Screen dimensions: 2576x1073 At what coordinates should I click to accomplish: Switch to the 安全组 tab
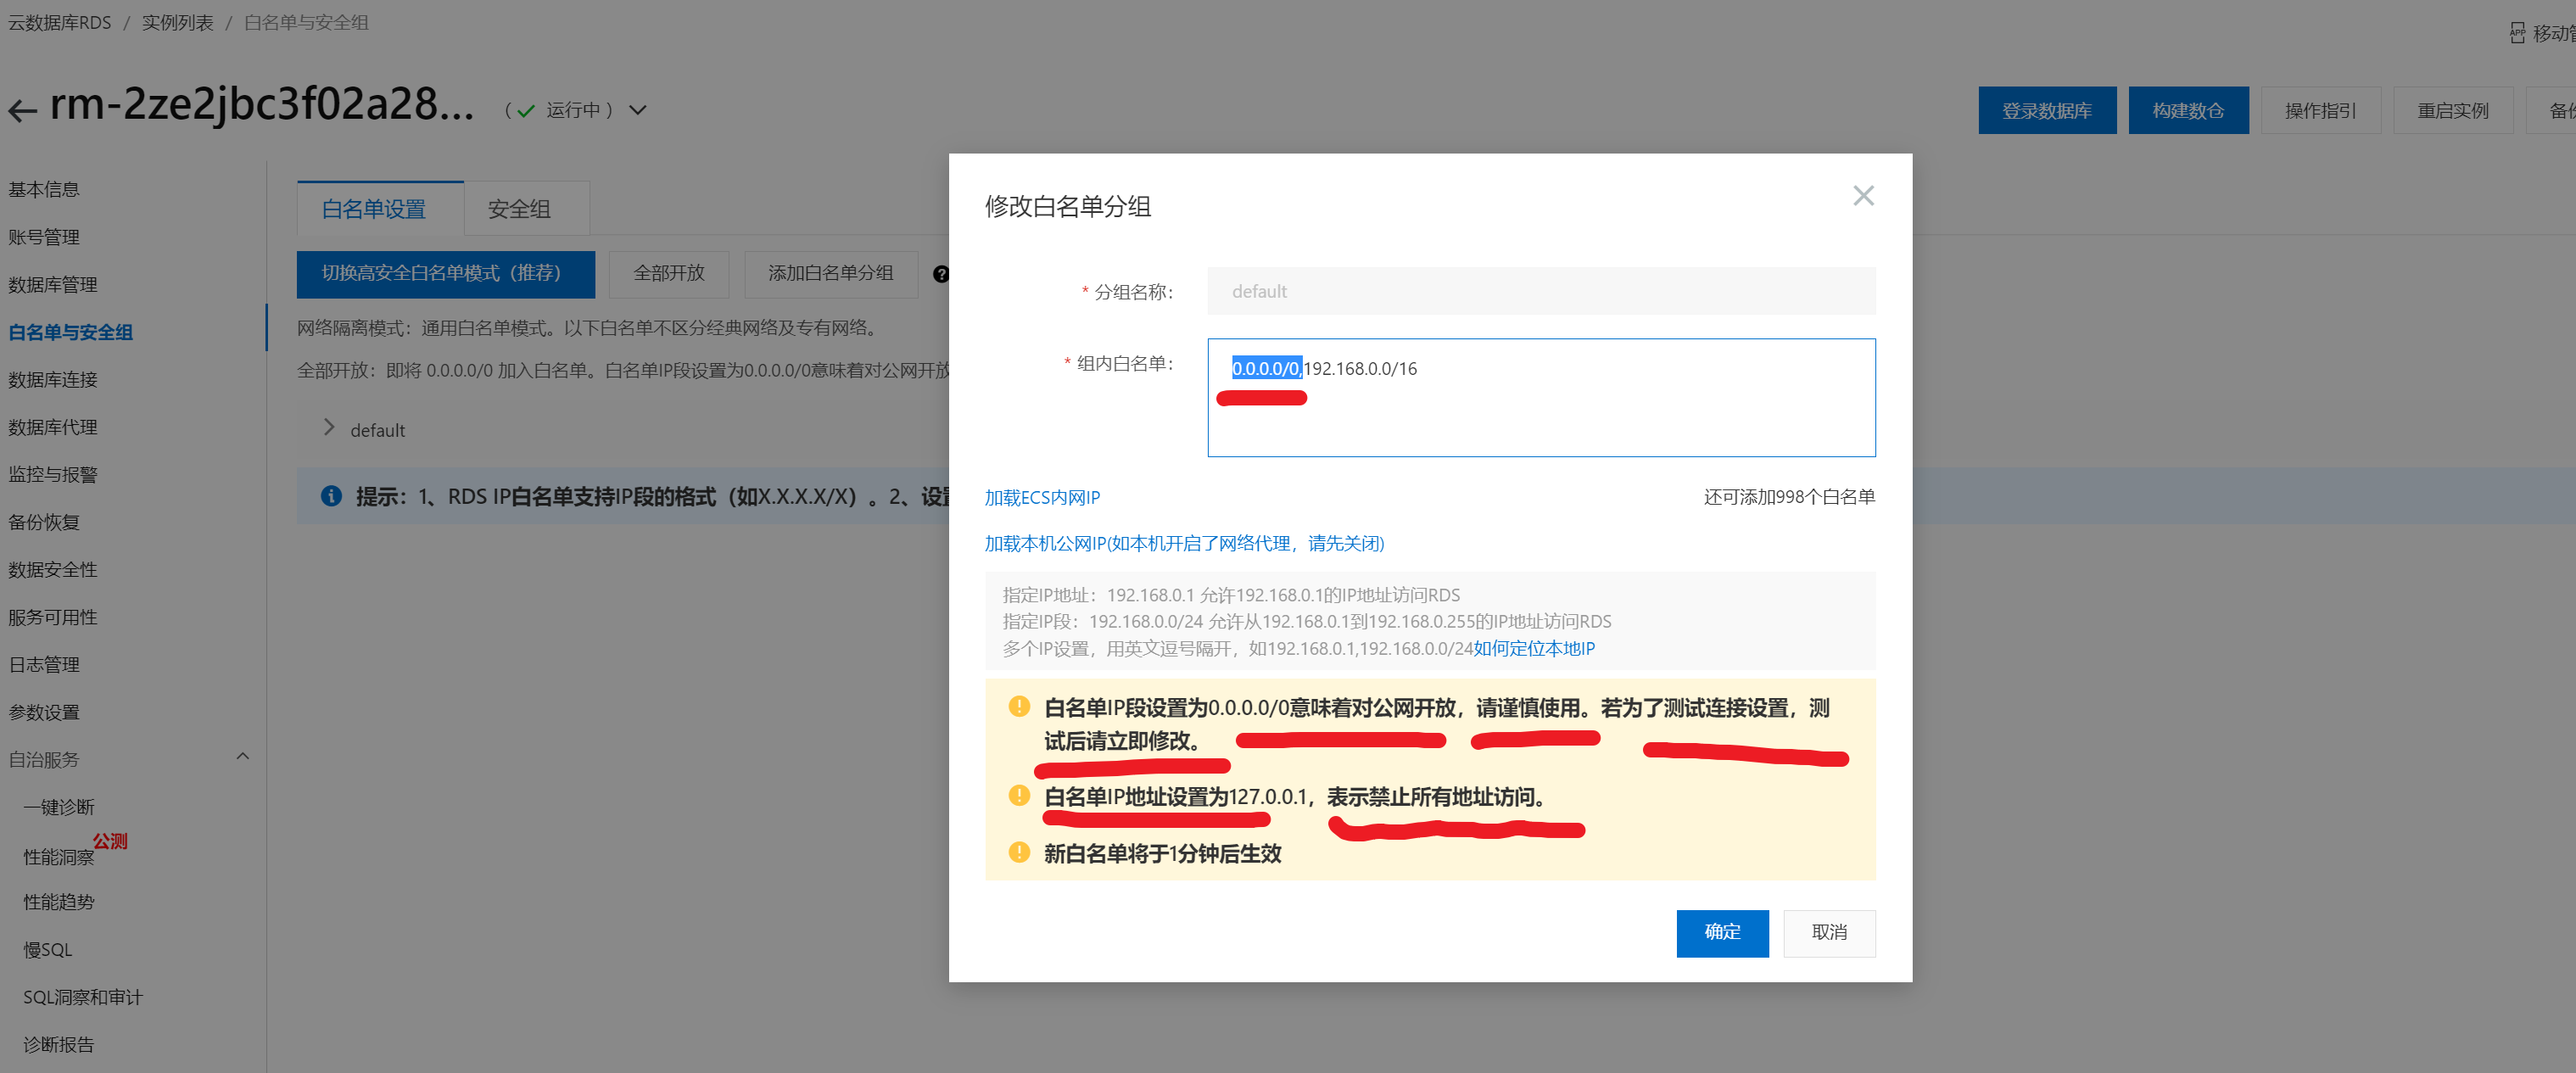pos(519,209)
